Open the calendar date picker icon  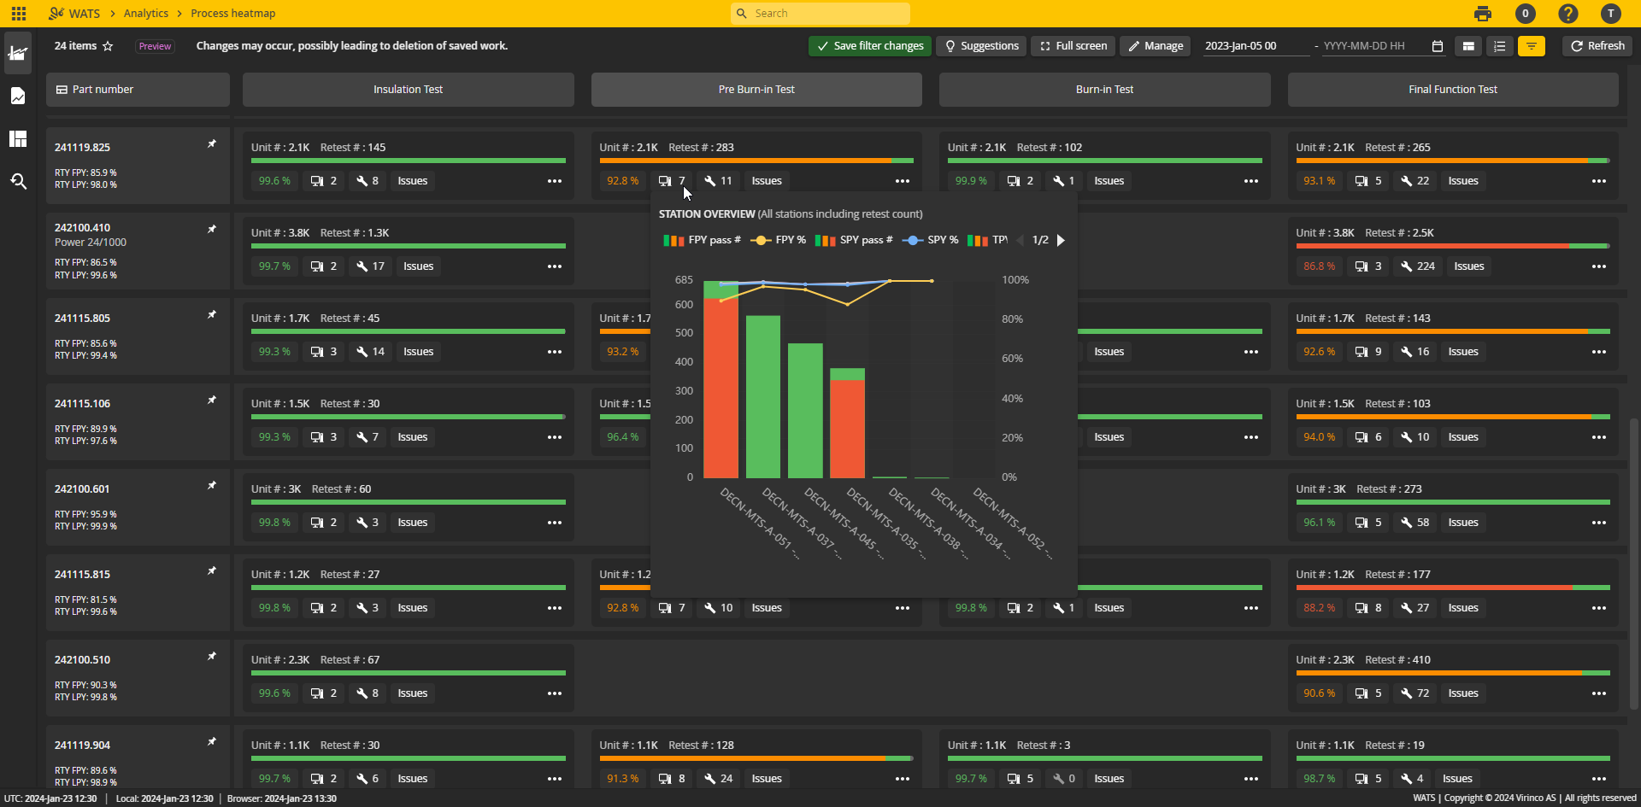[x=1437, y=46]
